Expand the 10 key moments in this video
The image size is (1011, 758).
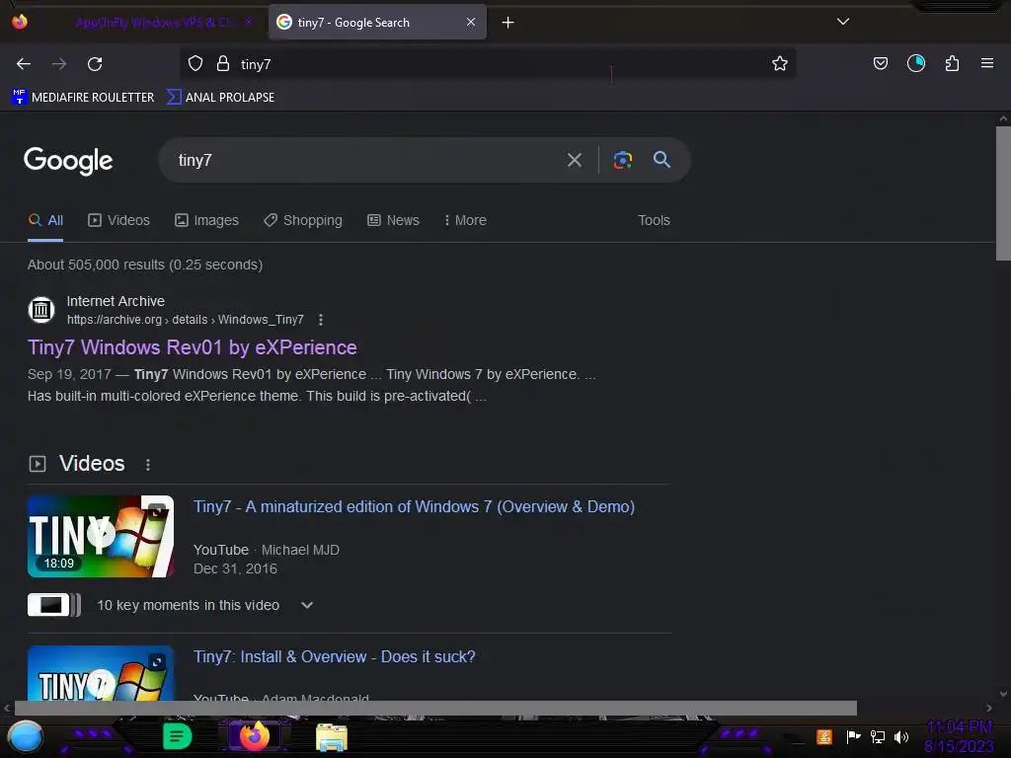point(306,605)
